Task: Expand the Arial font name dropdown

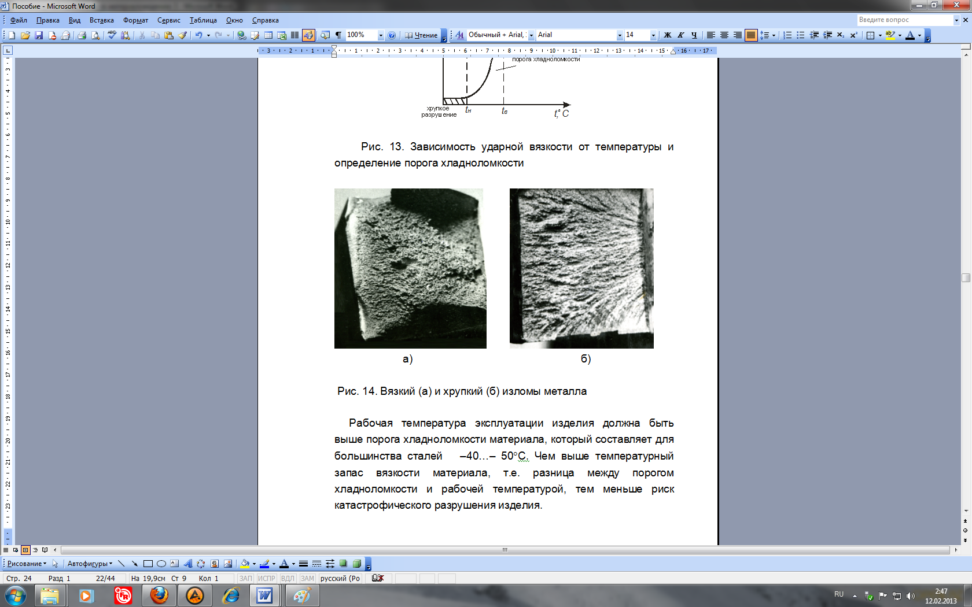Action: click(x=619, y=35)
